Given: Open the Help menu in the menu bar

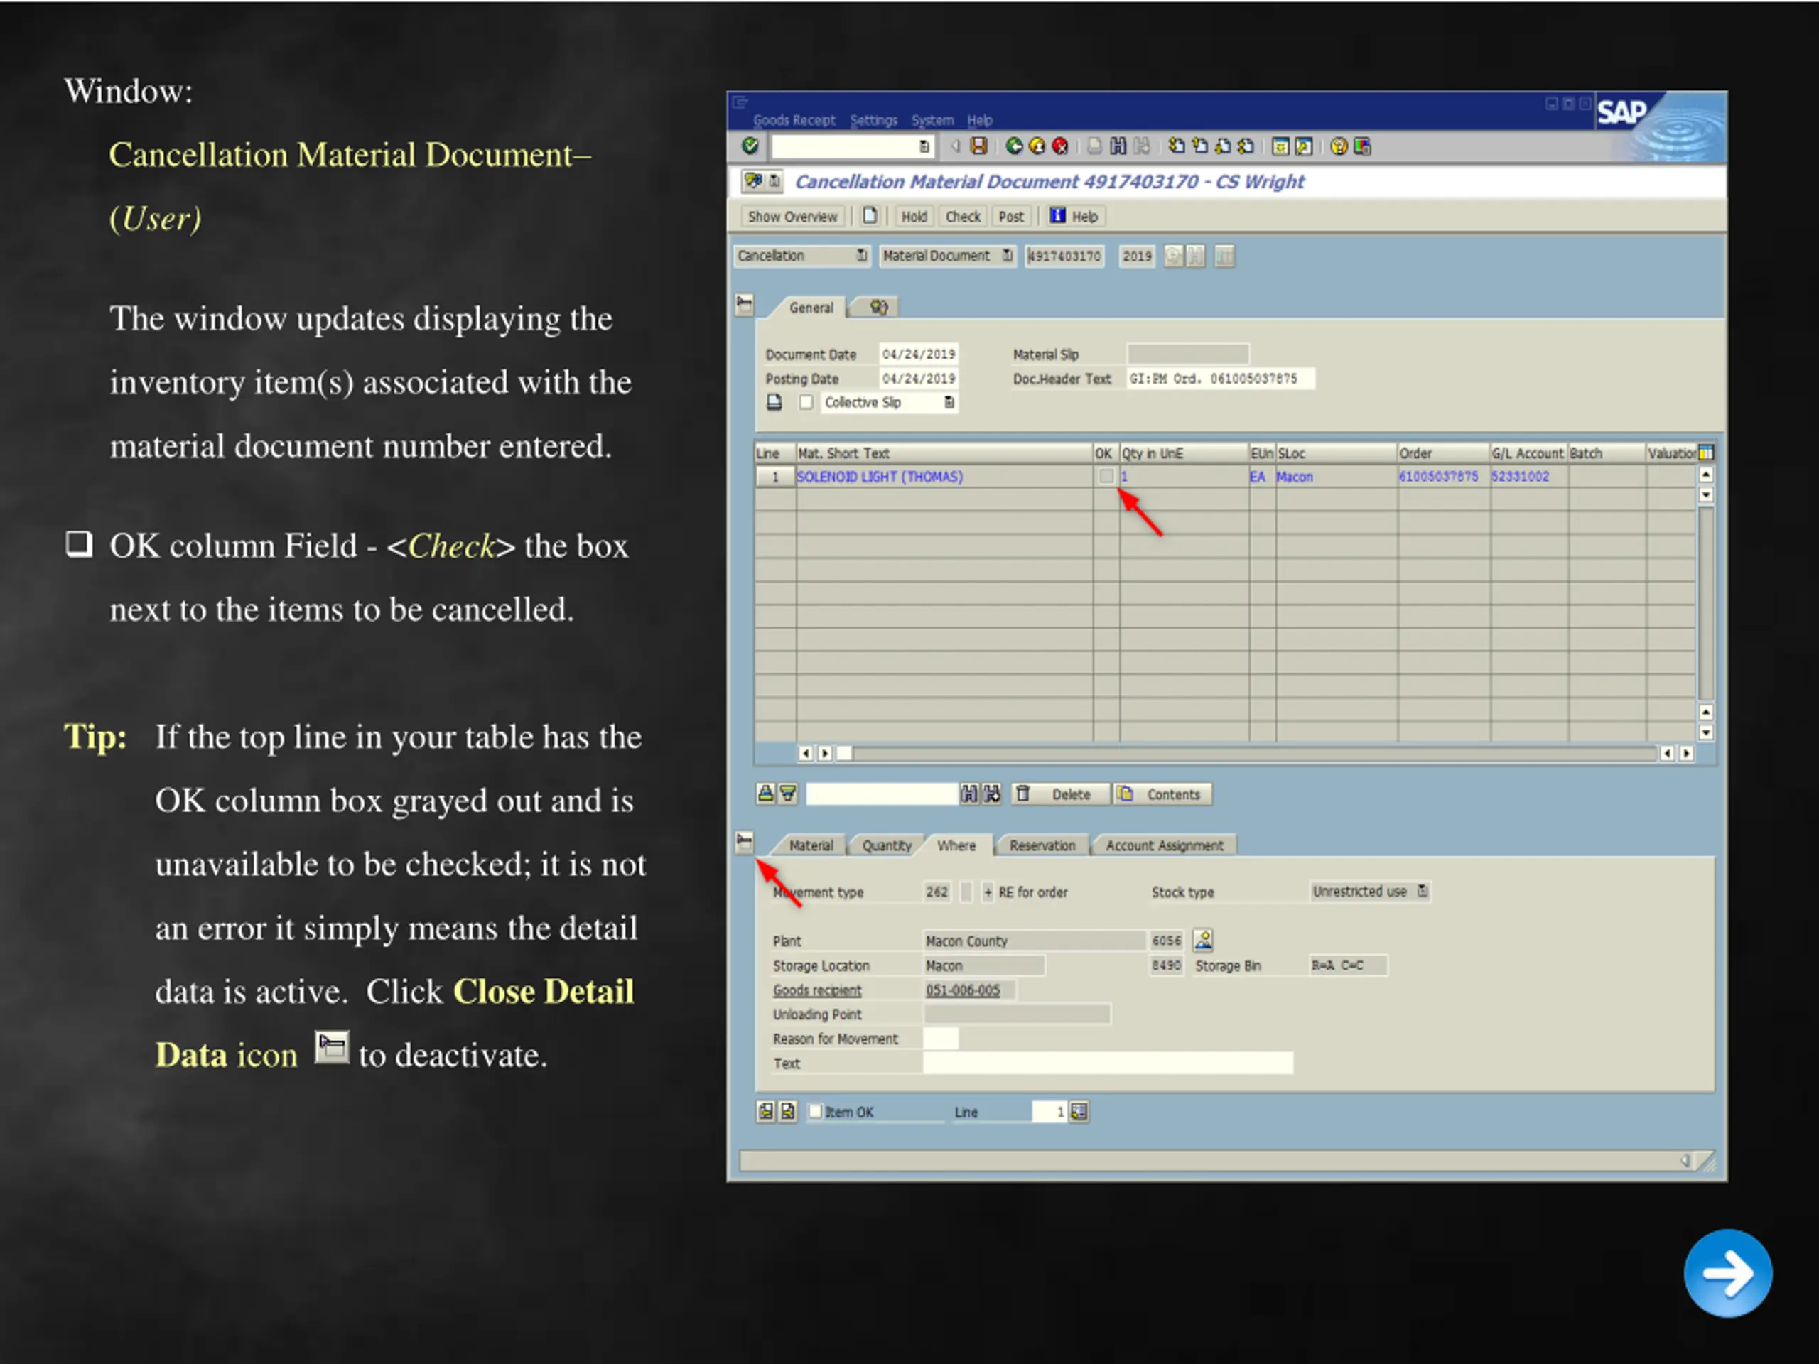Looking at the screenshot, I should [979, 120].
